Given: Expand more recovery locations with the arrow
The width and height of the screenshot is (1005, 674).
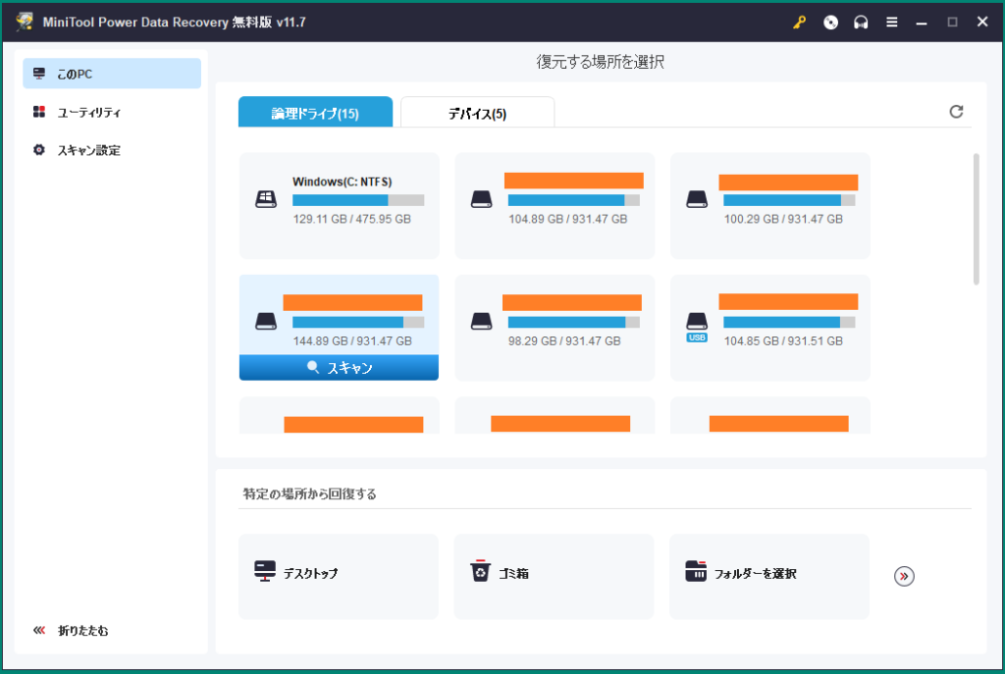Looking at the screenshot, I should click(x=901, y=577).
